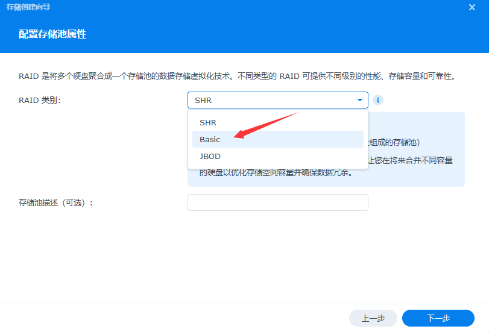This screenshot has height=332, width=489.
Task: Go back with the 上一步 button
Action: 373,318
